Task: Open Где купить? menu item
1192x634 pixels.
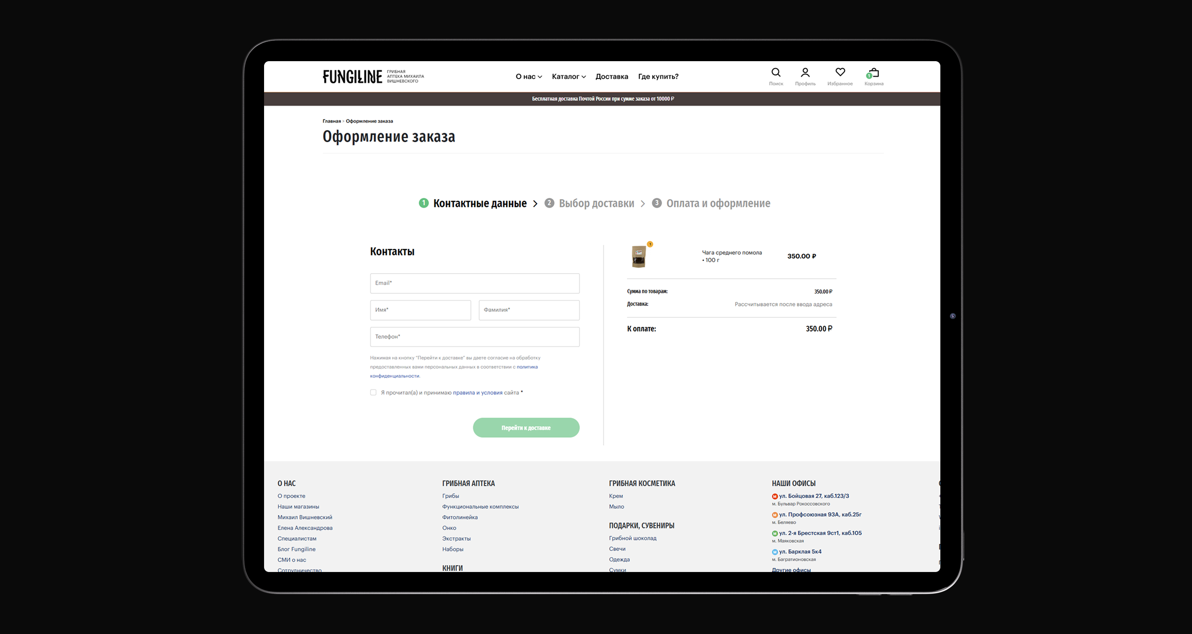Action: pyautogui.click(x=658, y=77)
